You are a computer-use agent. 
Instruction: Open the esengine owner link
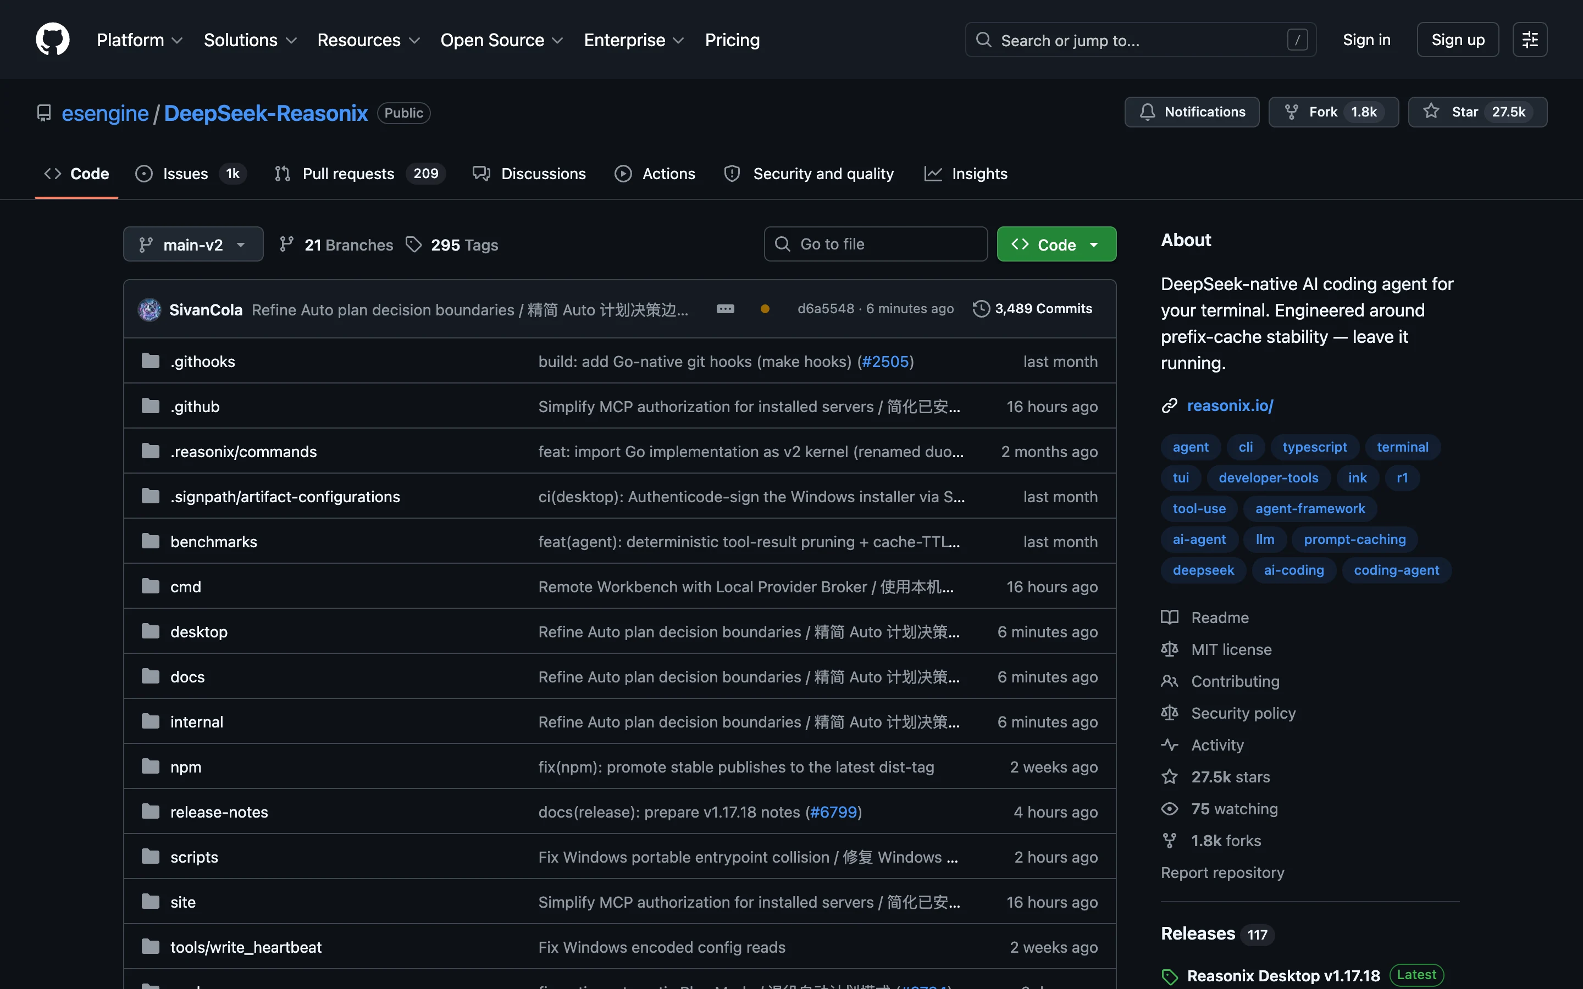click(104, 113)
